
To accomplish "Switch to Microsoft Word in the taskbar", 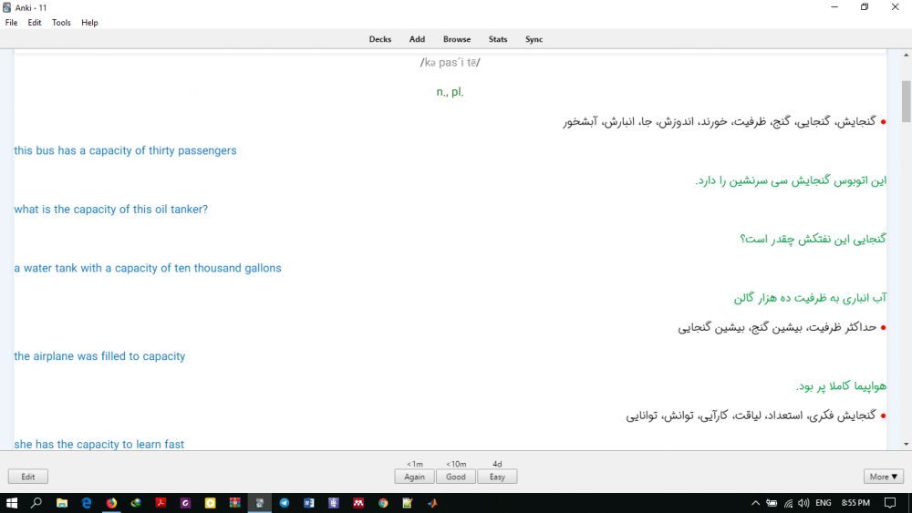I will [308, 503].
